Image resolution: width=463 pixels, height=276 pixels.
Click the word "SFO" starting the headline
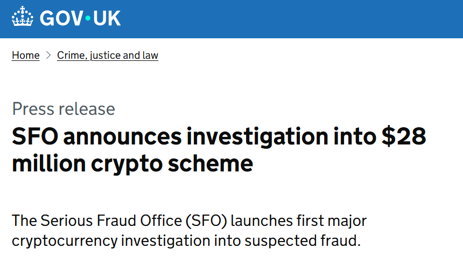34,137
